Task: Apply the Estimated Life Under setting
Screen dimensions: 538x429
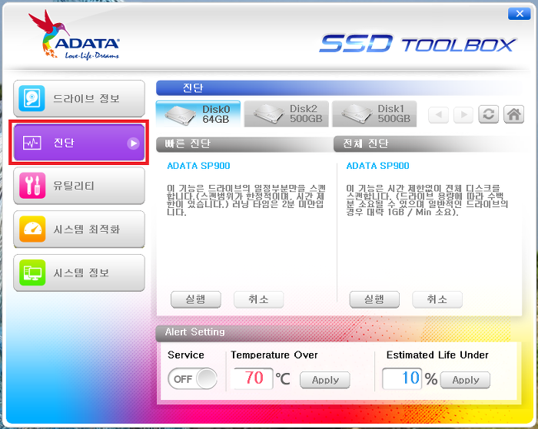Action: point(465,380)
